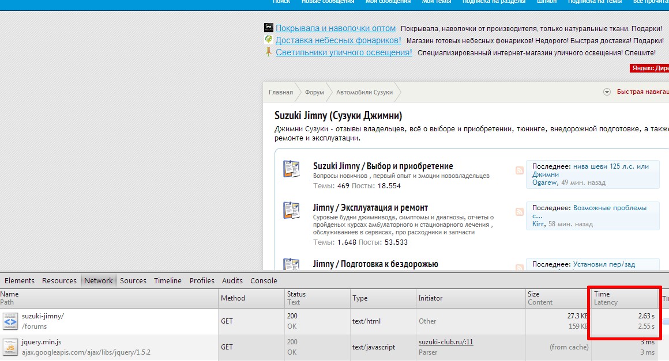Select the jquery.min.js request name
This screenshot has width=669, height=361.
pos(42,342)
